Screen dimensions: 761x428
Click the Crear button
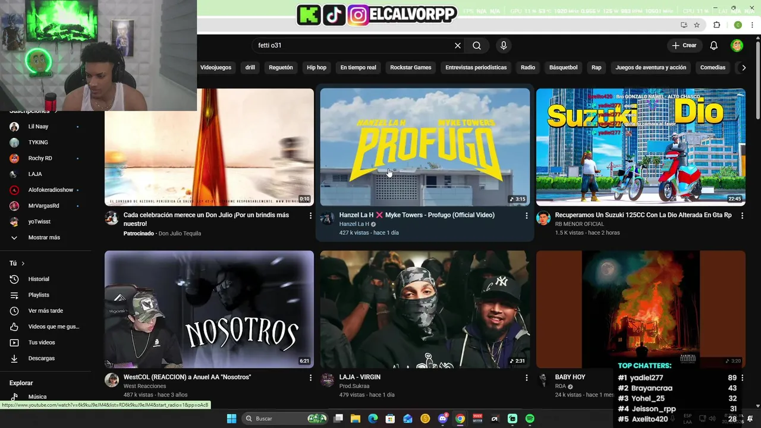click(x=684, y=46)
